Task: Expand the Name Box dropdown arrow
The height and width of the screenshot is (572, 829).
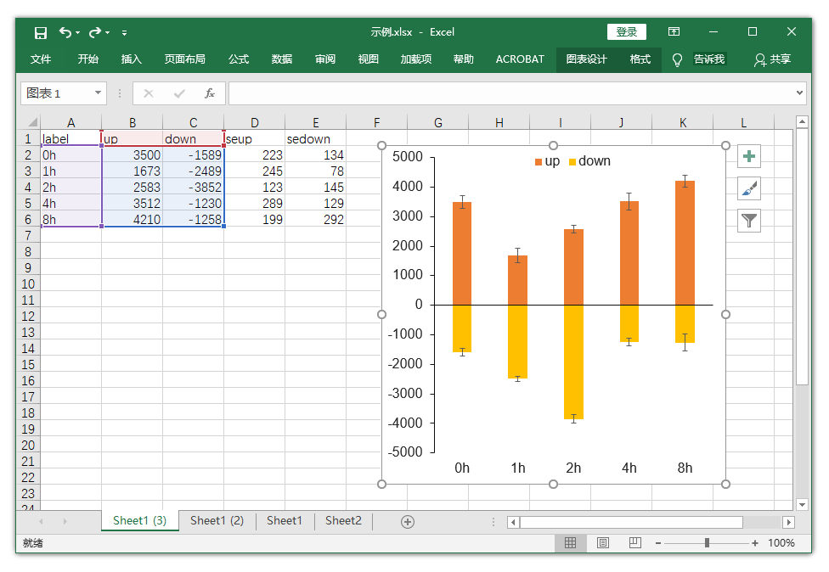Action: point(98,93)
